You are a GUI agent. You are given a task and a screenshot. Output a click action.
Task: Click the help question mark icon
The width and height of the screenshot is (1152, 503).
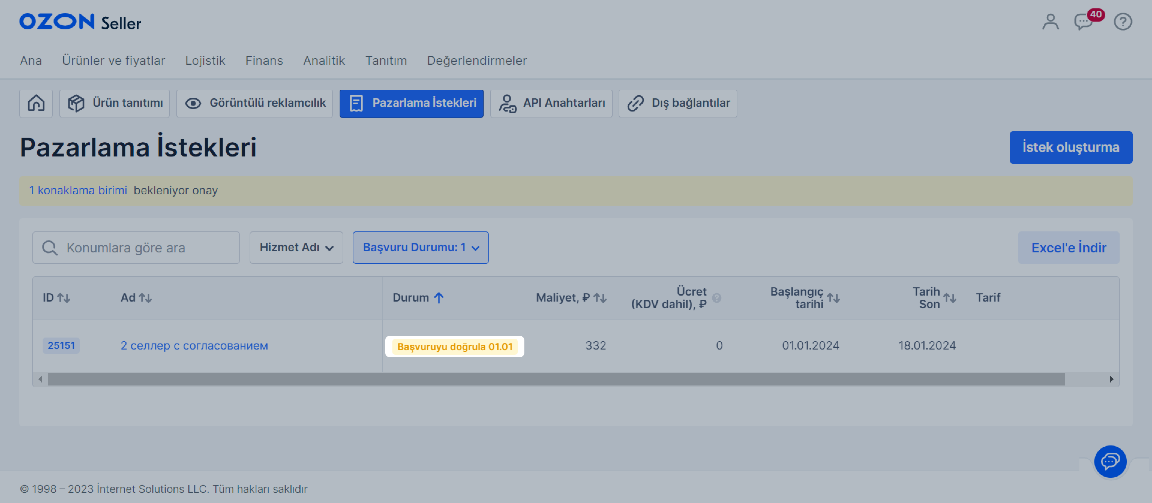(x=1123, y=22)
